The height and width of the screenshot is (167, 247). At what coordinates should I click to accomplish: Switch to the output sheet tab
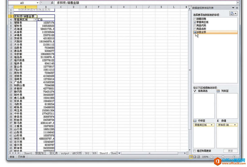pyautogui.click(x=65, y=153)
